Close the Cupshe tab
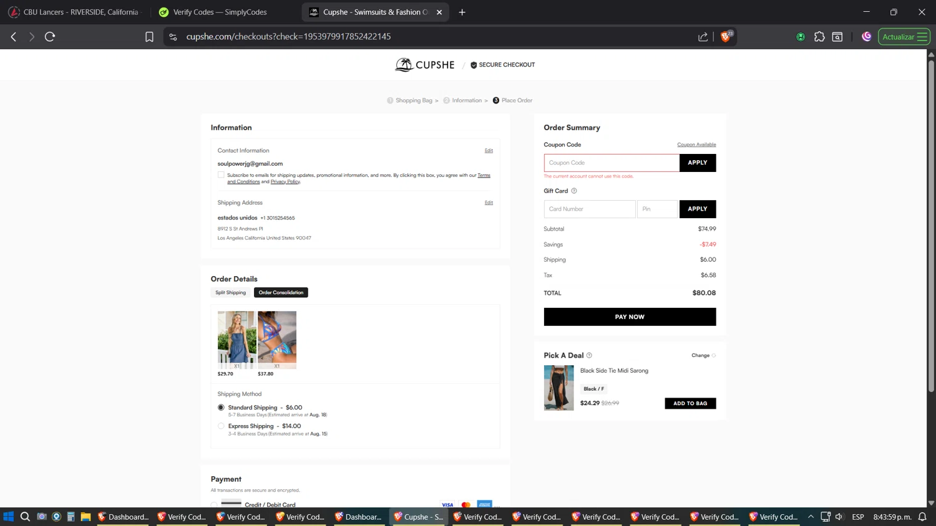 [x=439, y=12]
